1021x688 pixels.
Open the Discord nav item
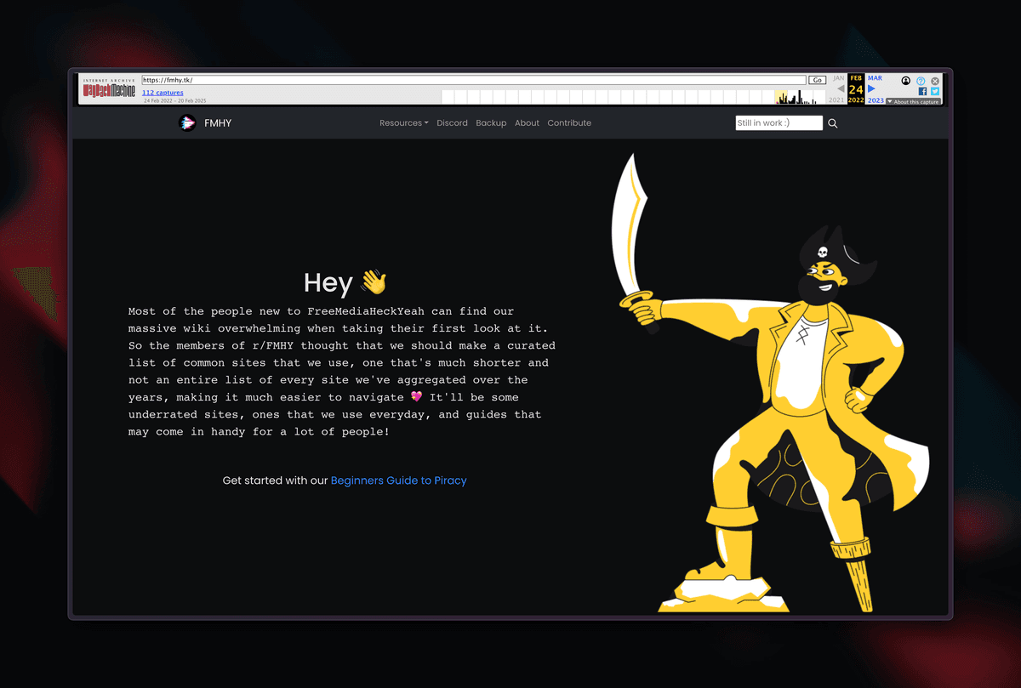[x=452, y=123]
